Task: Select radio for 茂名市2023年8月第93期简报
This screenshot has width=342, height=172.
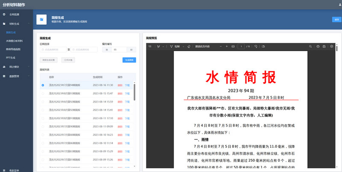Action: coord(43,93)
